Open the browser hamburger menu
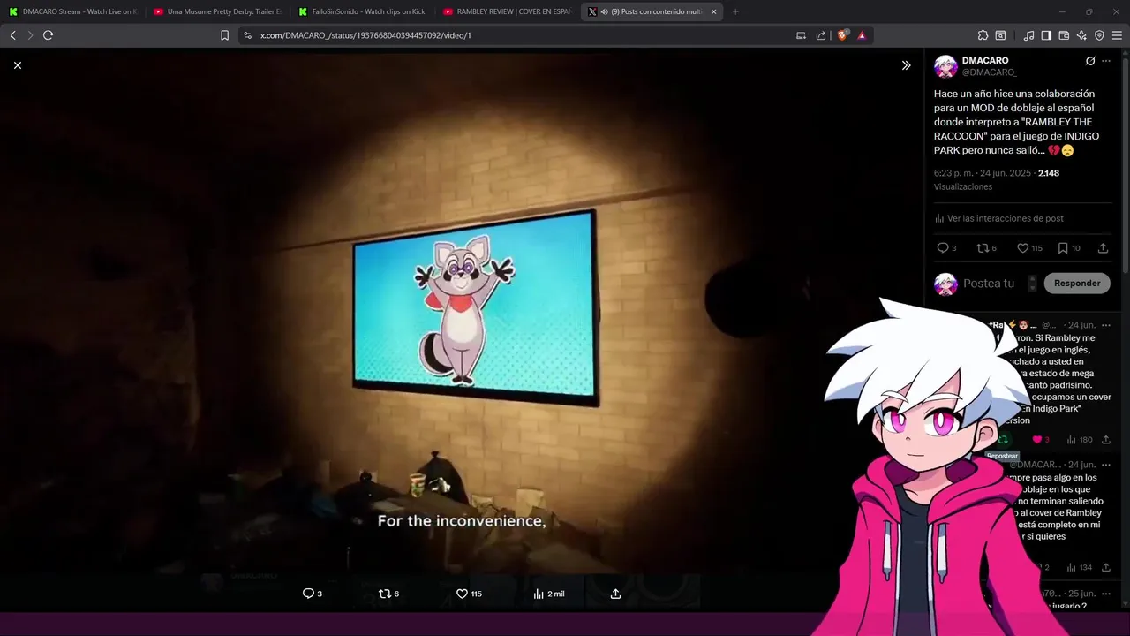Screen dimensions: 1130x636 (1118, 35)
